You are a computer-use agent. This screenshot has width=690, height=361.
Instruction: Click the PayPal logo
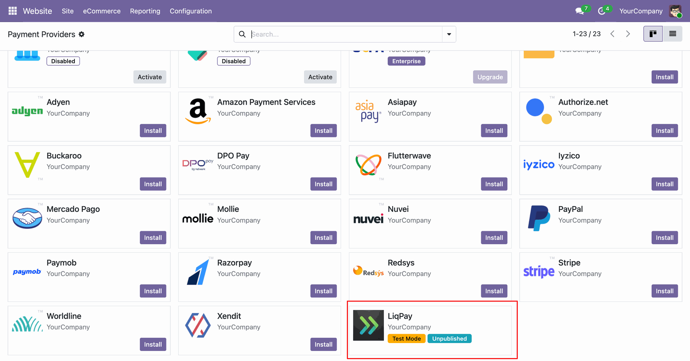(x=539, y=218)
